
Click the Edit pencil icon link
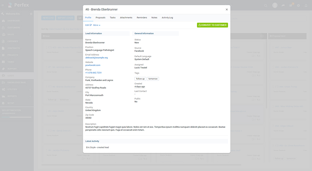pyautogui.click(x=88, y=25)
